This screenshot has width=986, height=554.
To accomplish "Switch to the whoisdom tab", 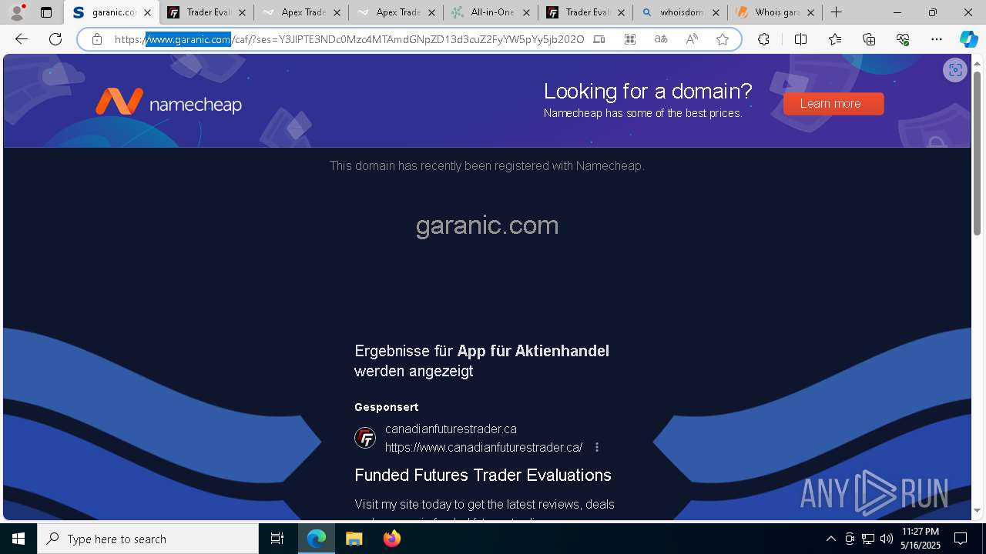I will [x=679, y=12].
